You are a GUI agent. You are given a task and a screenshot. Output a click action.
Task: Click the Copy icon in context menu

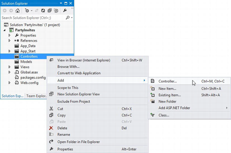[x=51, y=115]
